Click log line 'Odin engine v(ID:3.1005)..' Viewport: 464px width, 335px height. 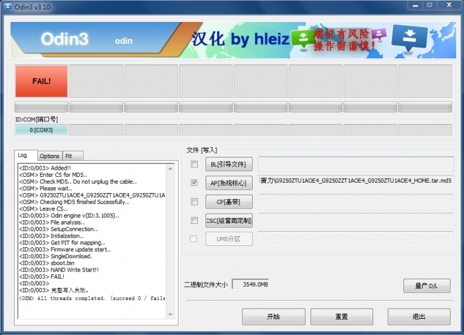69,216
